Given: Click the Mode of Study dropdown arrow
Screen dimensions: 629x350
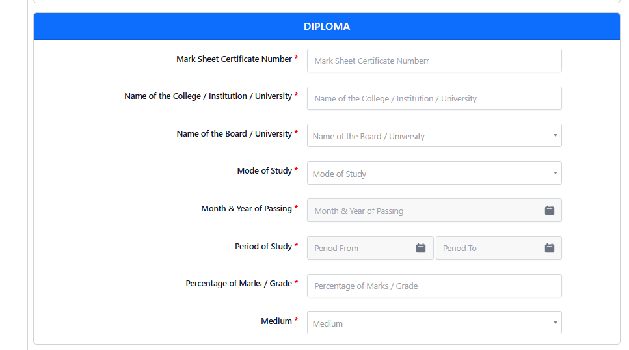Looking at the screenshot, I should coord(555,173).
